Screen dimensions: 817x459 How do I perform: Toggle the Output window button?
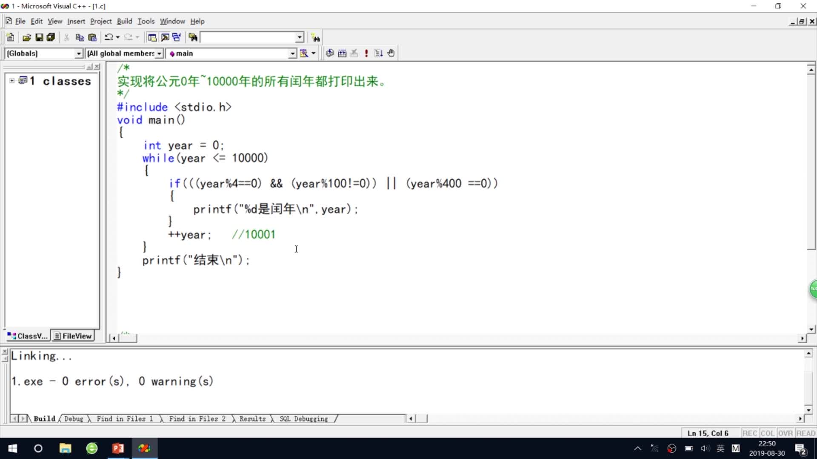coord(165,37)
